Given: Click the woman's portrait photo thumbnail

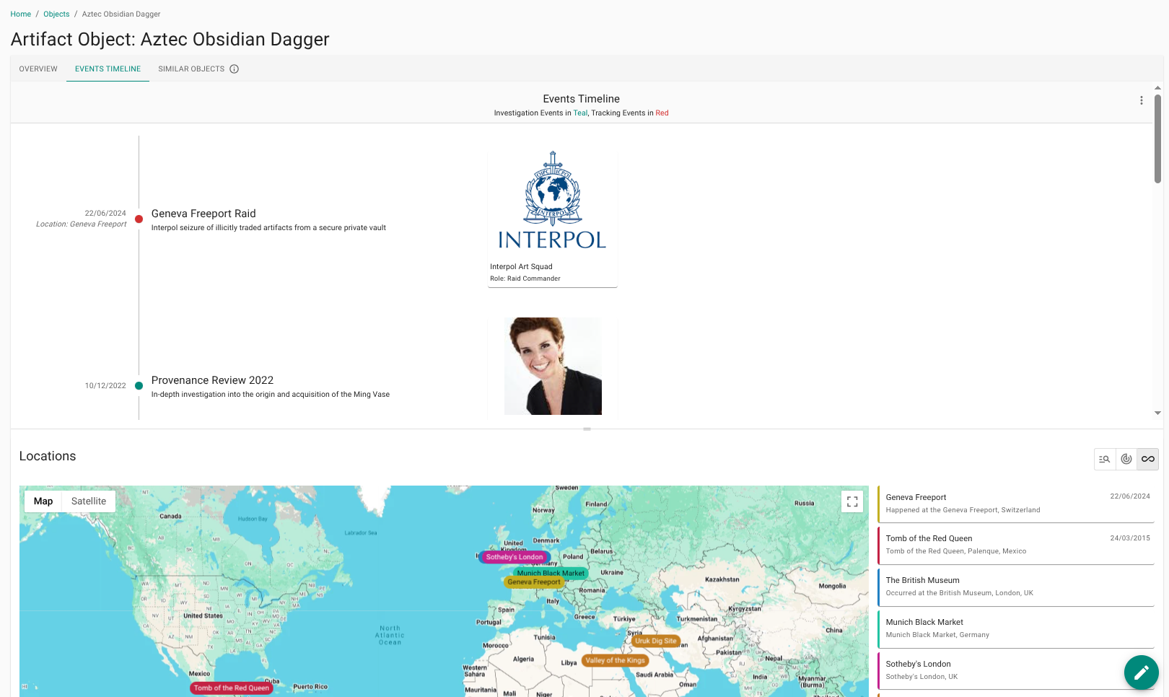Looking at the screenshot, I should coord(553,366).
